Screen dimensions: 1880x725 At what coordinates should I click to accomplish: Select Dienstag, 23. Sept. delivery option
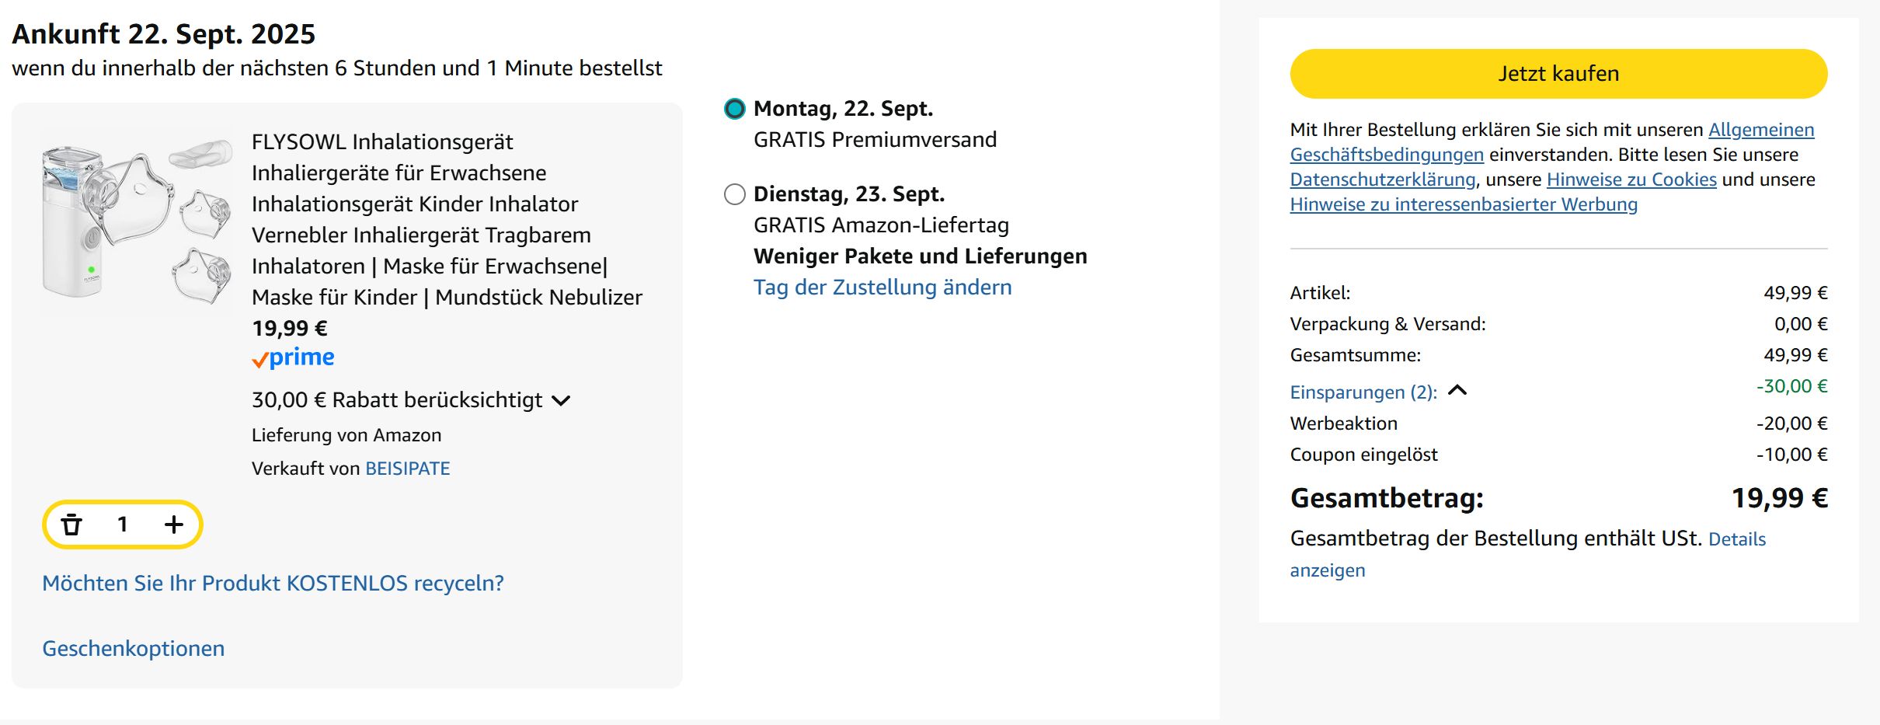tap(735, 194)
